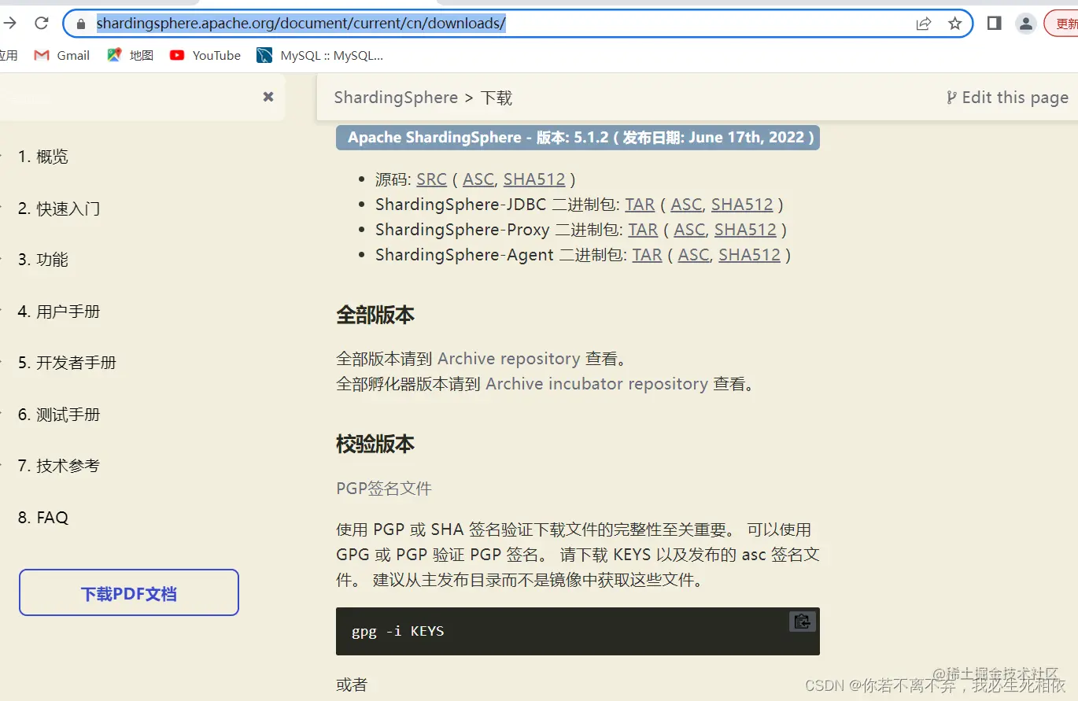Select FAQ in the sidebar
The image size is (1078, 701).
click(x=43, y=517)
